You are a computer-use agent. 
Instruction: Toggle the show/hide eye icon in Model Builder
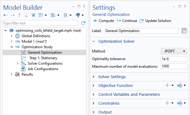[x=33, y=15]
